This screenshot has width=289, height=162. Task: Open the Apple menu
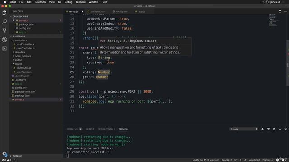5,2
